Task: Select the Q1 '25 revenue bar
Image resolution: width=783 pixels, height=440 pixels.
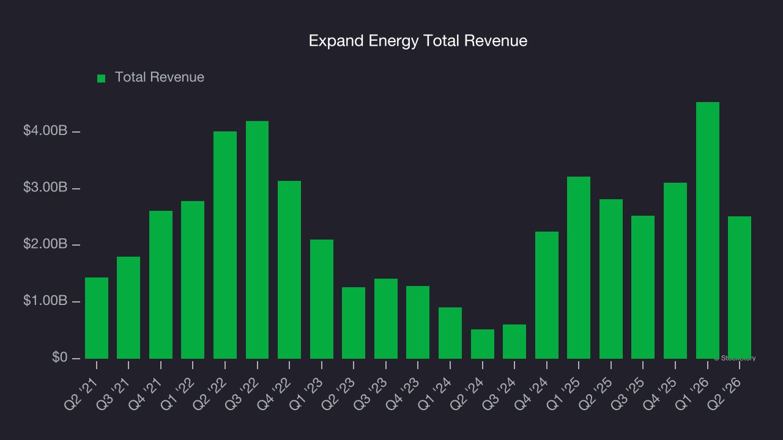Action: [579, 268]
